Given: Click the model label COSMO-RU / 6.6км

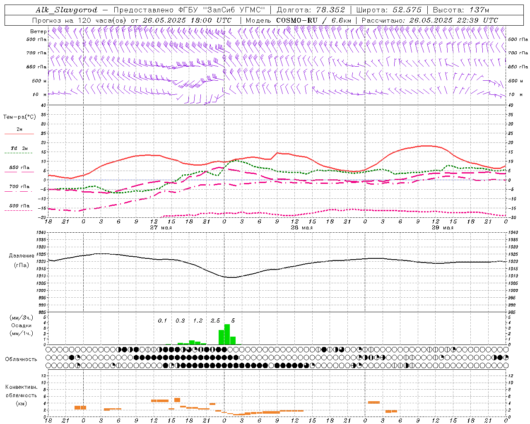Looking at the screenshot, I should pos(313,20).
